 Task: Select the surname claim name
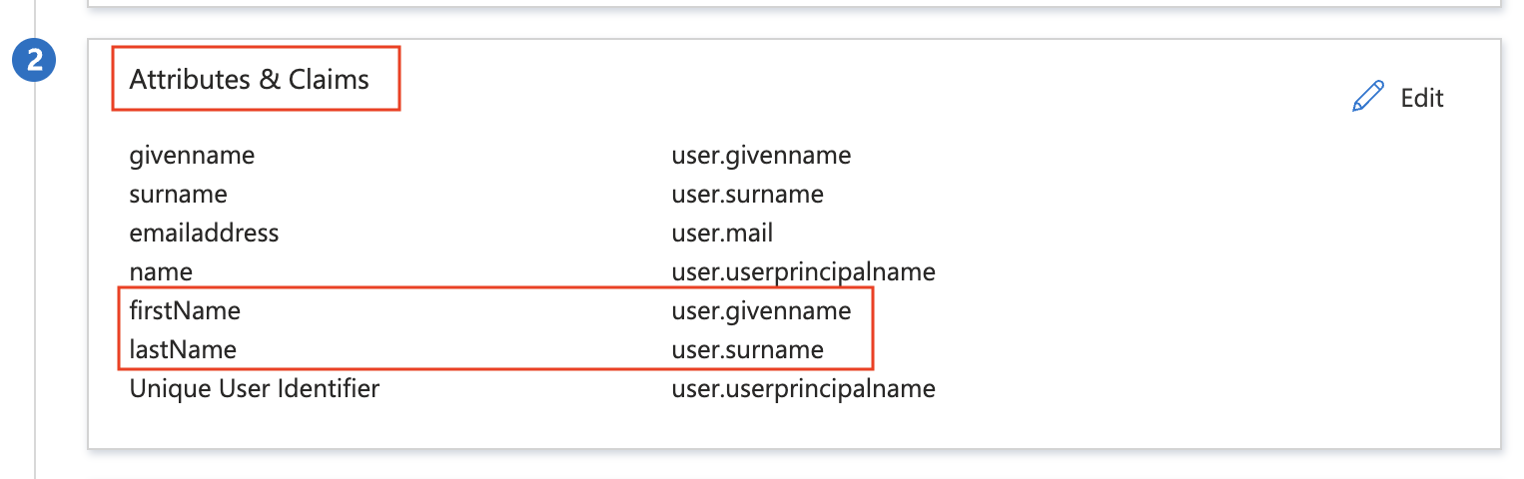178,194
